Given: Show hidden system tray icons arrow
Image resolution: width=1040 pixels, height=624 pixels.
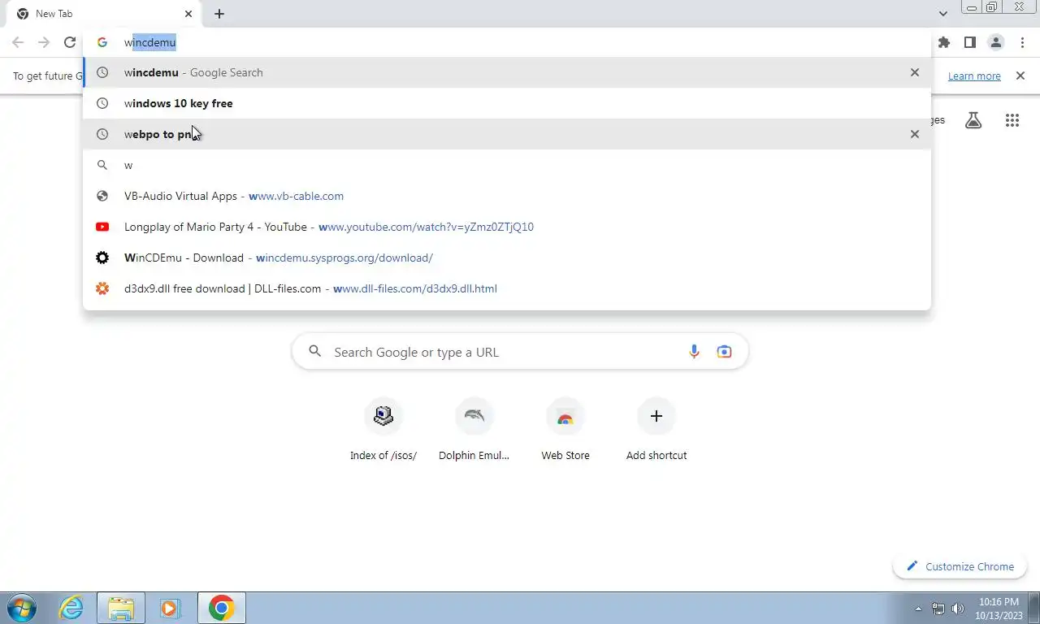Looking at the screenshot, I should 919,609.
